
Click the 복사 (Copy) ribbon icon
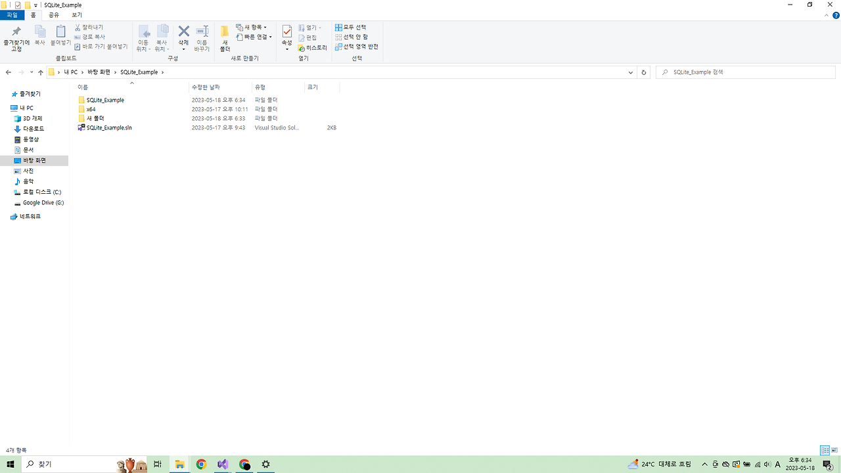tap(40, 35)
